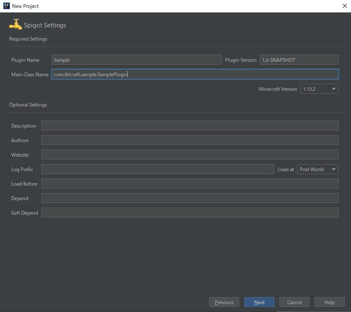Screen dimensions: 351x312
Task: Click inside the Plugin Name field
Action: 137,60
